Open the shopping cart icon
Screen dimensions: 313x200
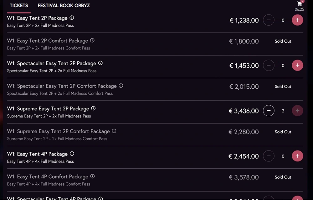pyautogui.click(x=300, y=4)
